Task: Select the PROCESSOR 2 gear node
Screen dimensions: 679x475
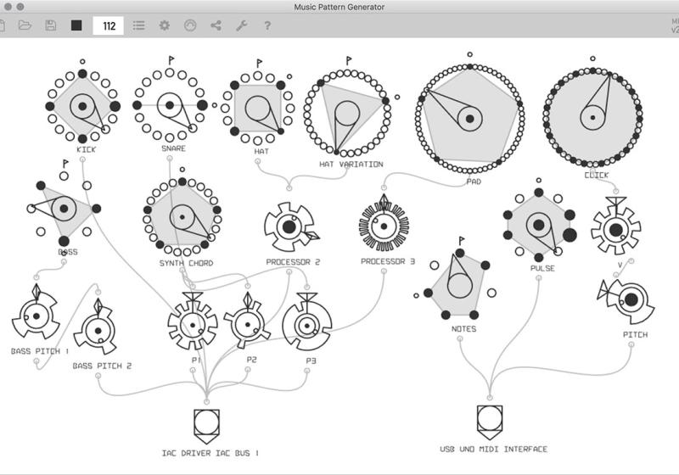Action: pos(289,226)
